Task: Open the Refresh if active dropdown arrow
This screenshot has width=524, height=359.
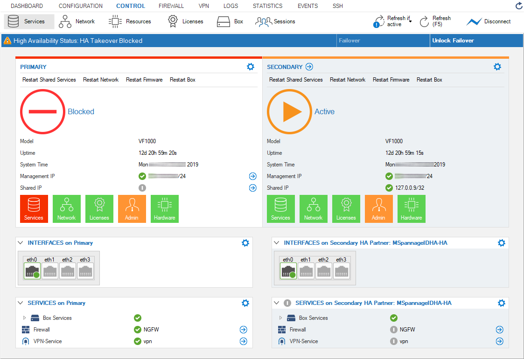Action: click(410, 21)
